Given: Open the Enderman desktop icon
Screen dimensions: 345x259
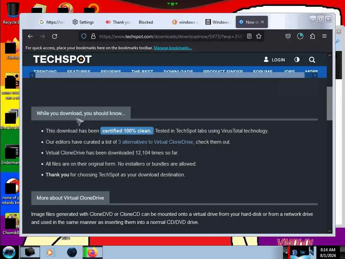Looking at the screenshot, I should (x=10, y=154).
